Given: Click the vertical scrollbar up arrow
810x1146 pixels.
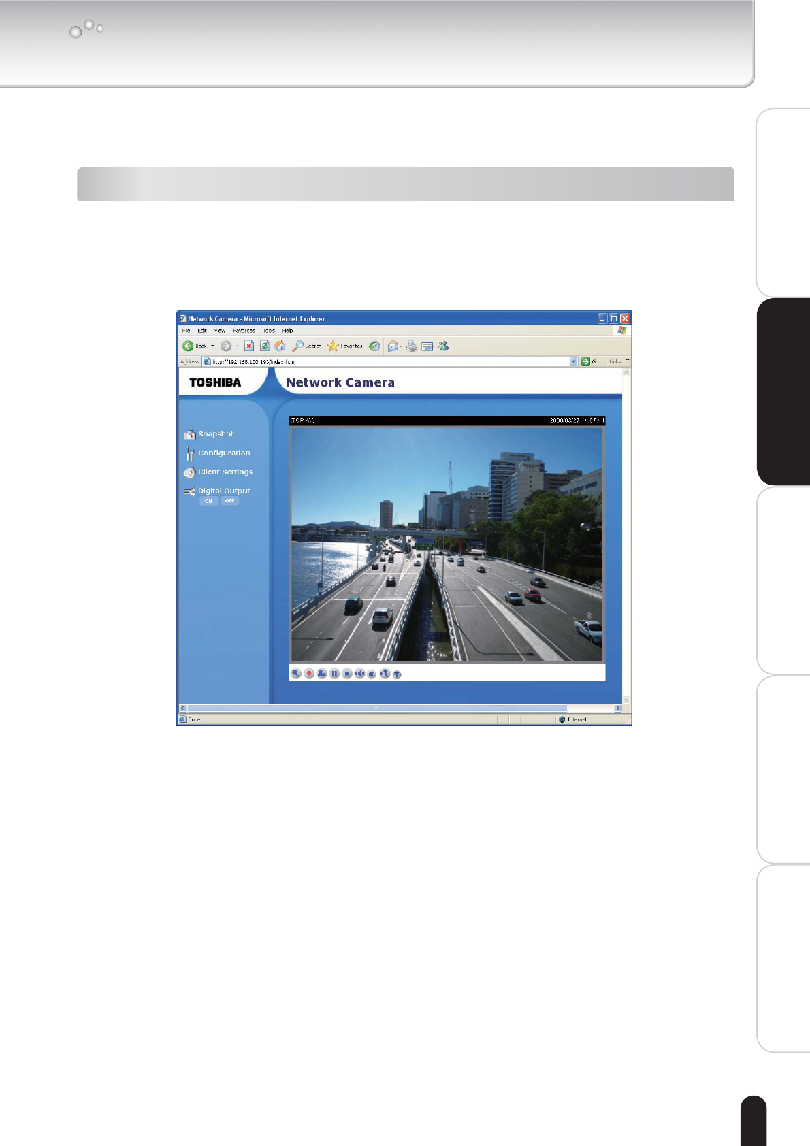Looking at the screenshot, I should (626, 373).
